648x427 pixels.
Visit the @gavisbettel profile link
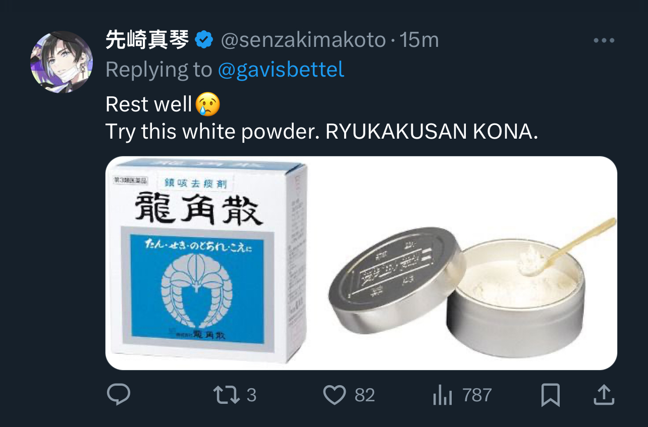[281, 70]
